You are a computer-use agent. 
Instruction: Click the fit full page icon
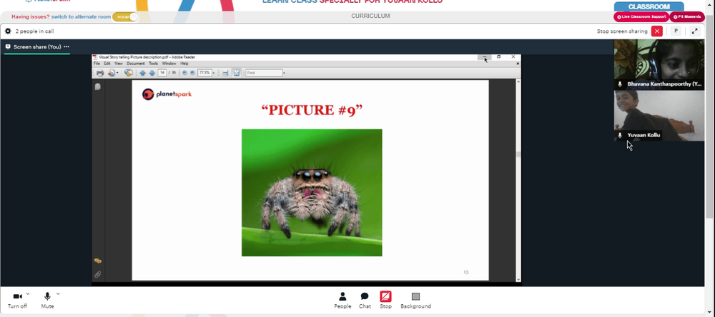coord(237,73)
